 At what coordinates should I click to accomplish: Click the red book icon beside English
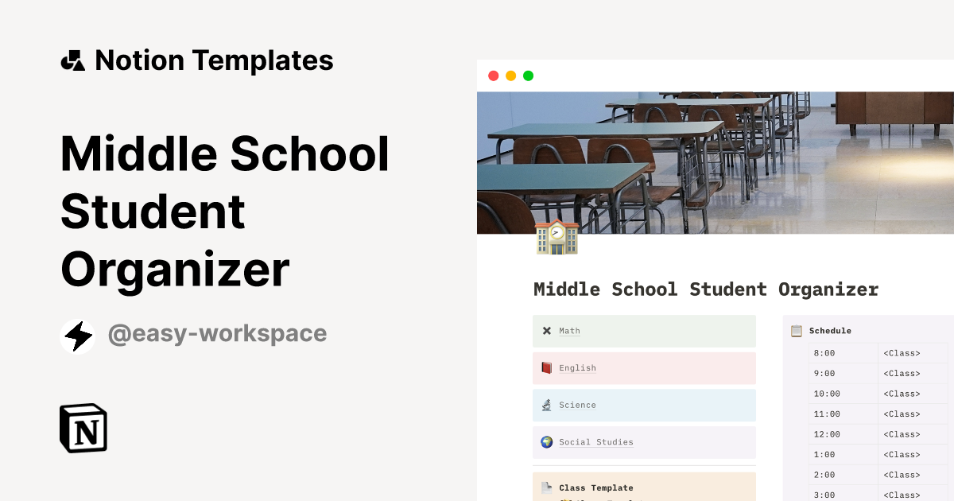tap(546, 367)
